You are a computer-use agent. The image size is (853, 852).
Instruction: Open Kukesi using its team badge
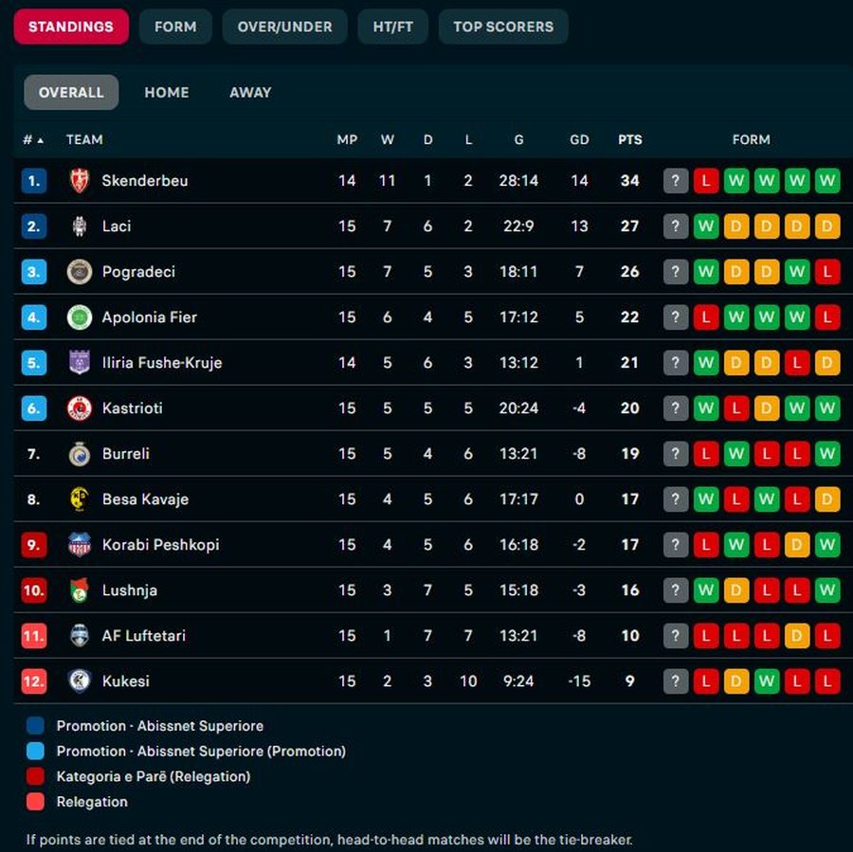pyautogui.click(x=80, y=680)
